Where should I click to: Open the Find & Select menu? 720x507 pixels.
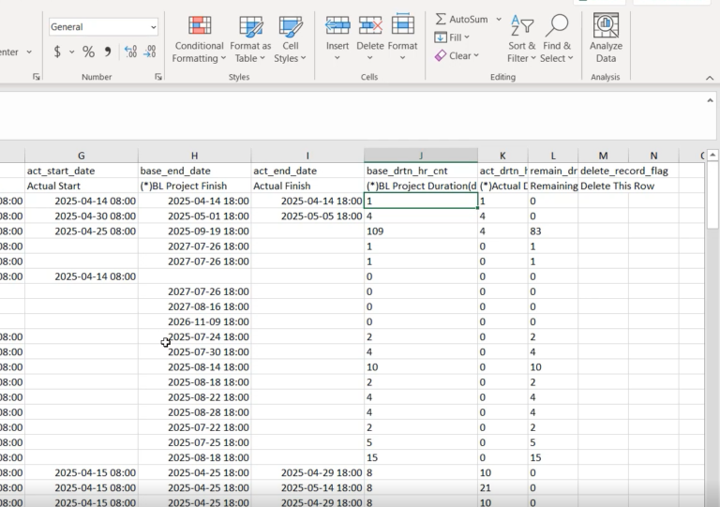click(557, 39)
